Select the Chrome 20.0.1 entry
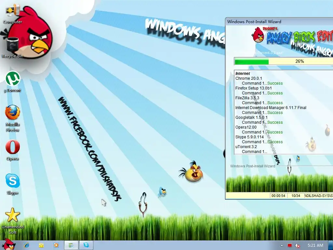The image size is (333, 250). point(249,78)
